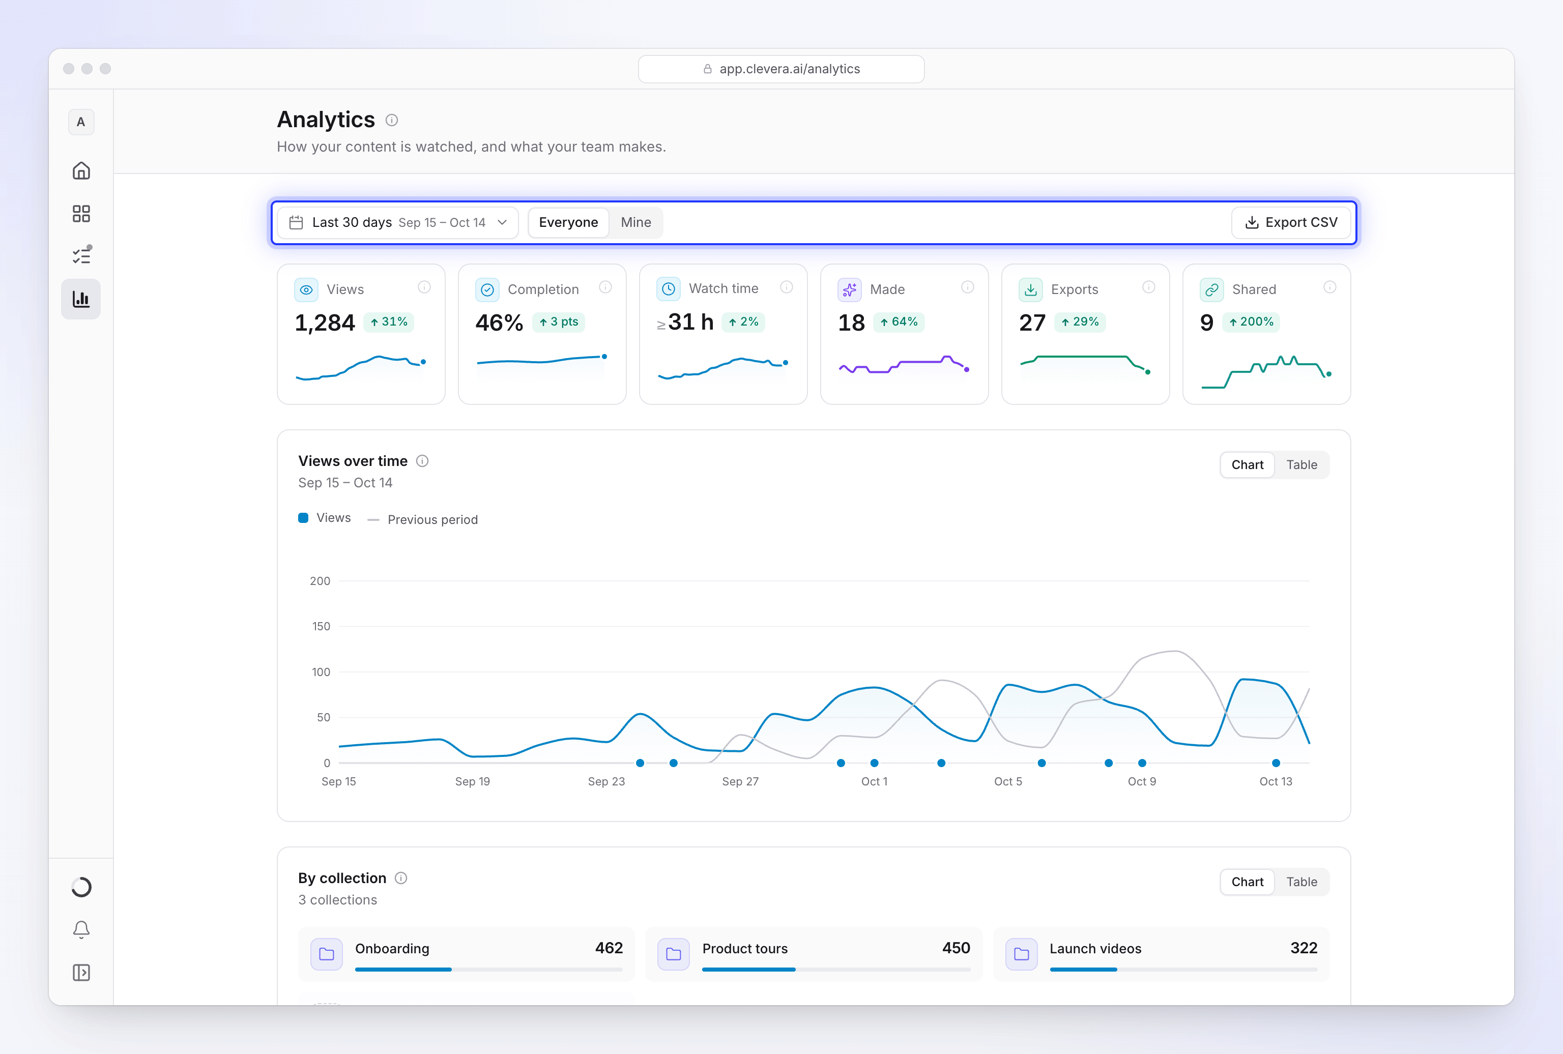This screenshot has width=1563, height=1054.
Task: Click the link icon on Shared card
Action: click(1211, 290)
